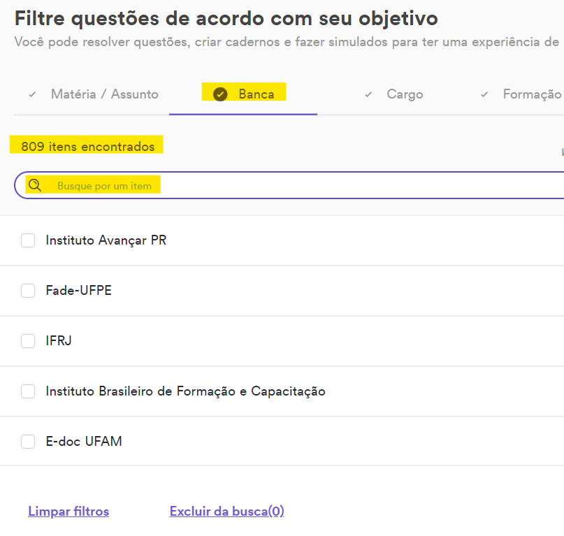Screen dimensions: 564x536
Task: Select the IFRJ checkbox
Action: 28,340
